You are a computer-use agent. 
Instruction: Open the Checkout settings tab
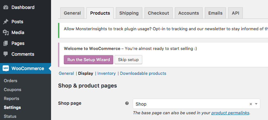click(159, 13)
